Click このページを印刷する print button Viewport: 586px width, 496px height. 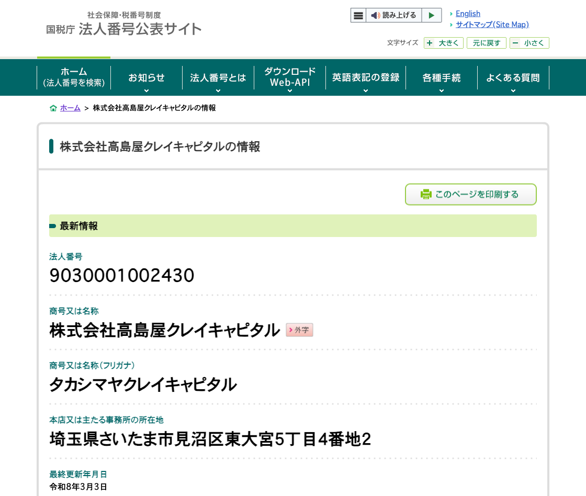click(x=471, y=194)
